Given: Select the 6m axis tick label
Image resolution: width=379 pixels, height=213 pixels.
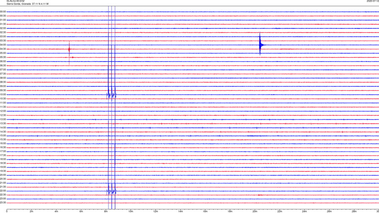Looking at the screenshot, I should (x=81, y=211).
